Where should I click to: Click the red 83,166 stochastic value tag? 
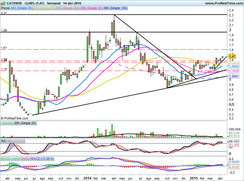pos(233,145)
